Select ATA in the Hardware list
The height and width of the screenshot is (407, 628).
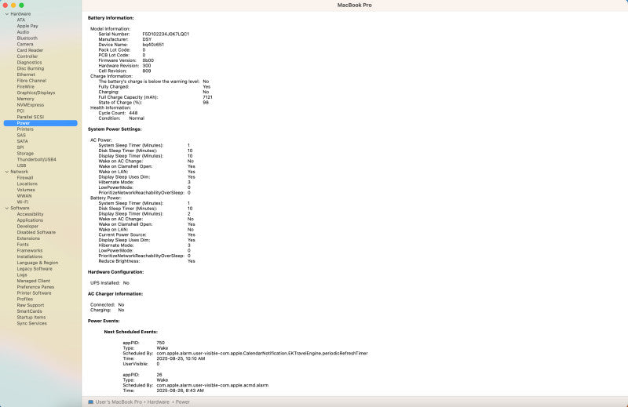[x=21, y=20]
